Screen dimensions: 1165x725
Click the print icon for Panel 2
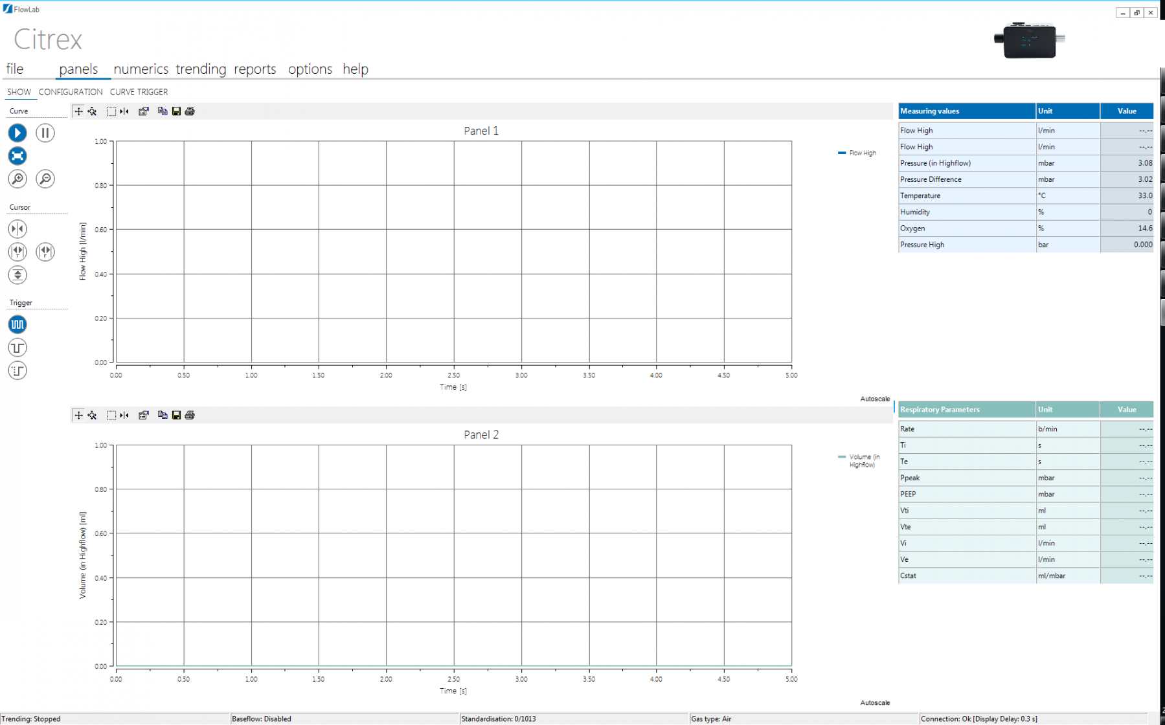190,415
